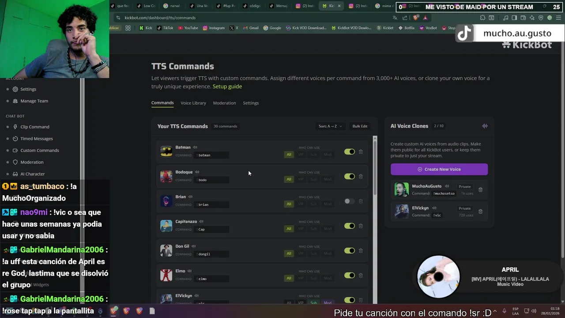The height and width of the screenshot is (318, 565).
Task: Delete the Capitanazo TTS command
Action: click(x=361, y=226)
